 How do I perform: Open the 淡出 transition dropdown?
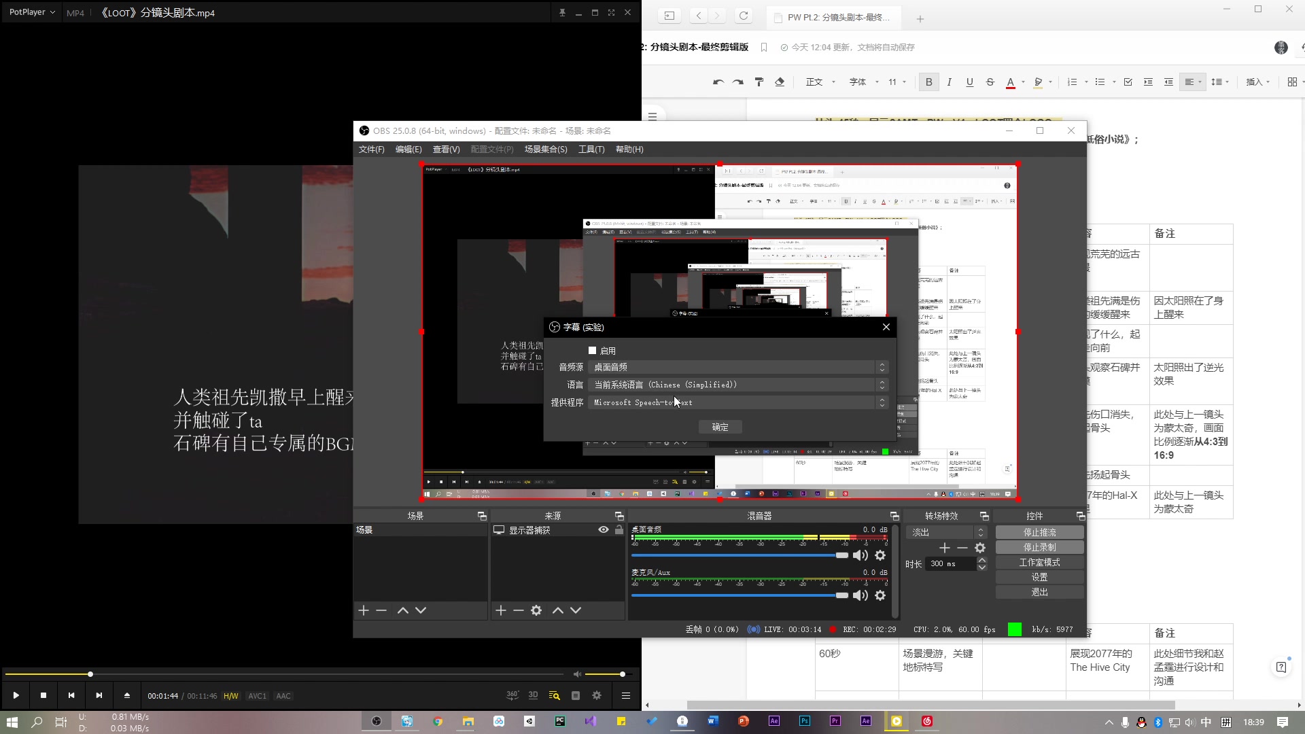946,532
